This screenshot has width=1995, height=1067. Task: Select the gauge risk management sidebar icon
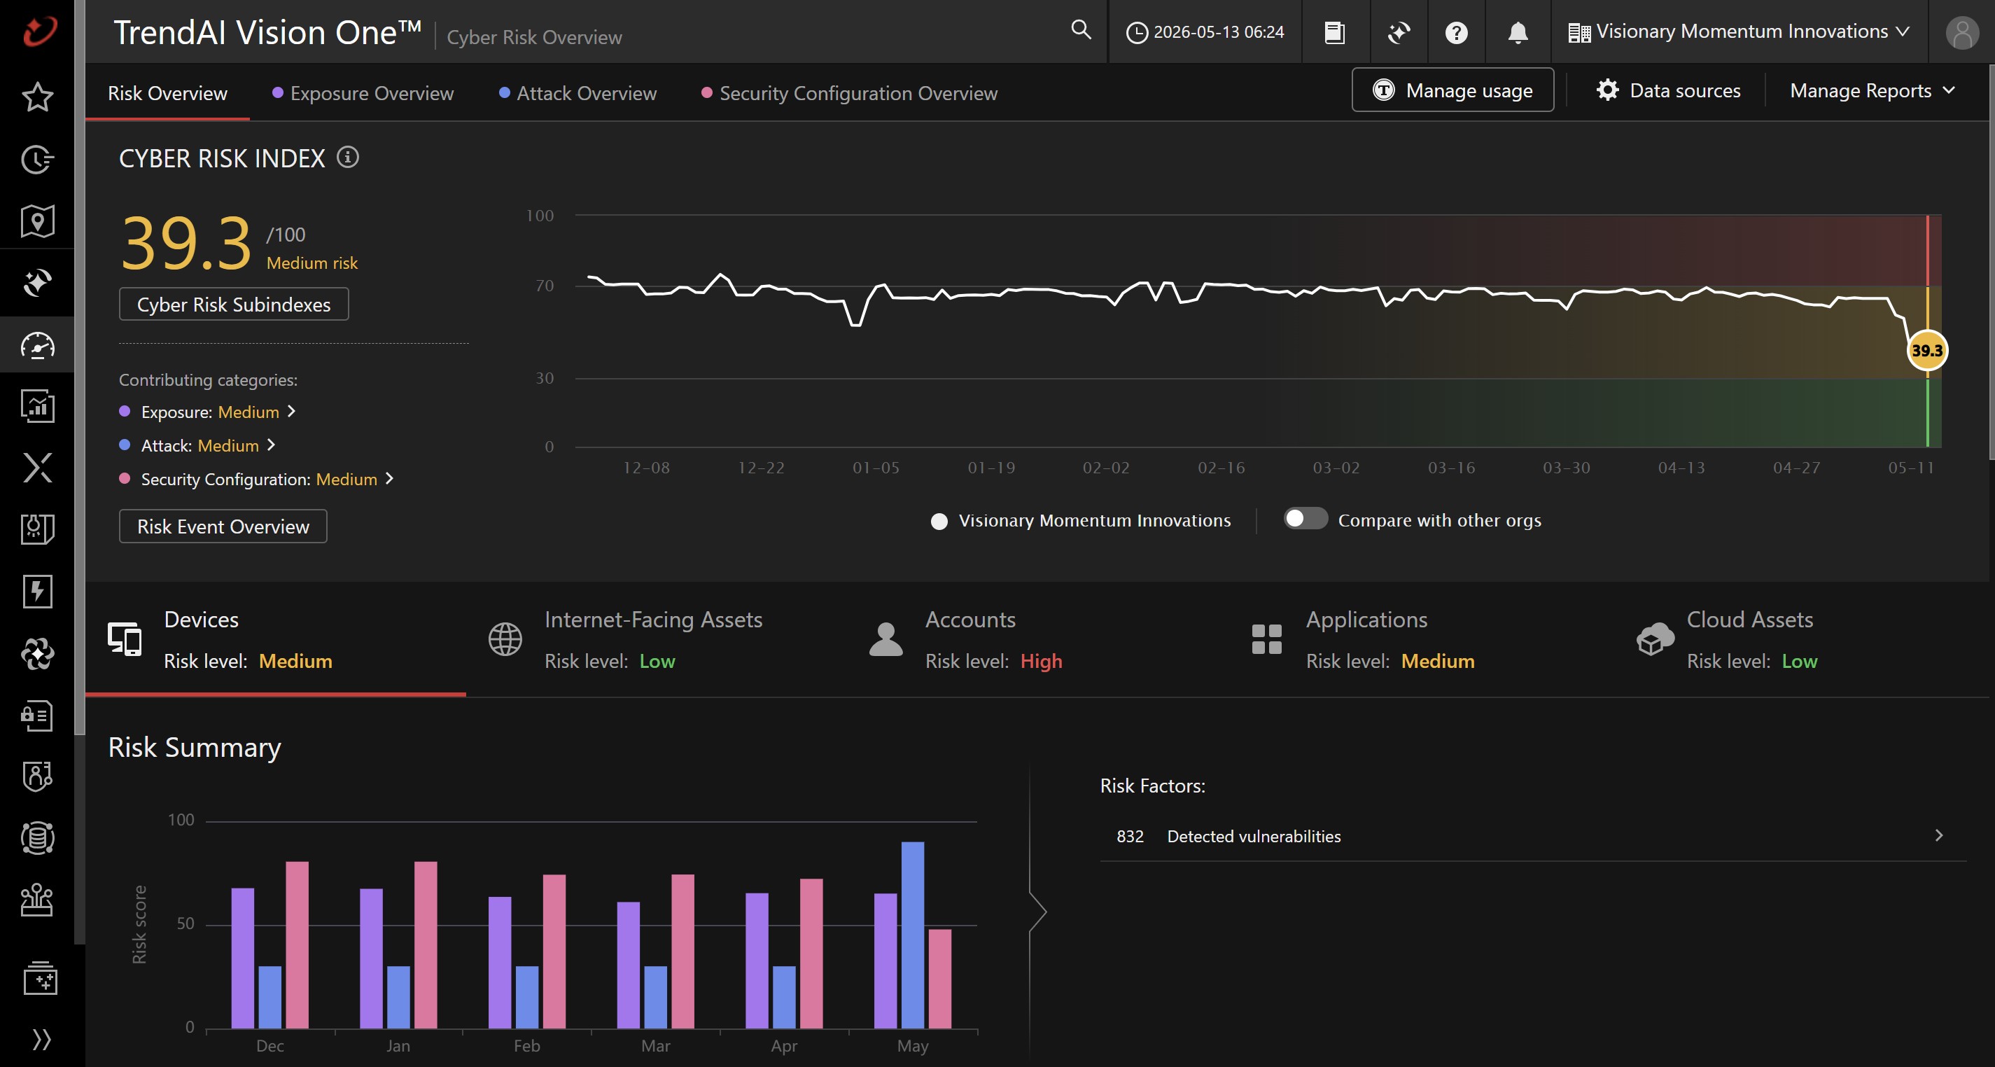click(37, 345)
